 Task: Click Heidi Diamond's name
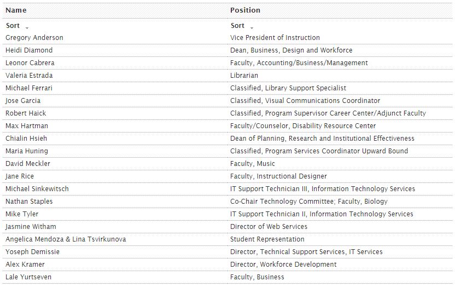[x=29, y=50]
